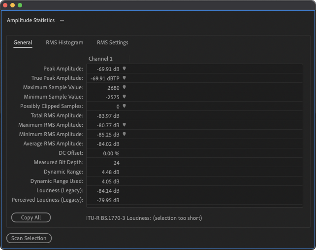The height and width of the screenshot is (250, 316).
Task: Minimize the window with yellow button
Action: (12, 5)
